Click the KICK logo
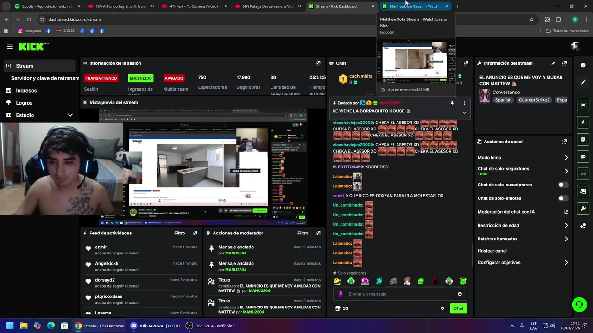Image resolution: width=593 pixels, height=333 pixels. [x=33, y=46]
